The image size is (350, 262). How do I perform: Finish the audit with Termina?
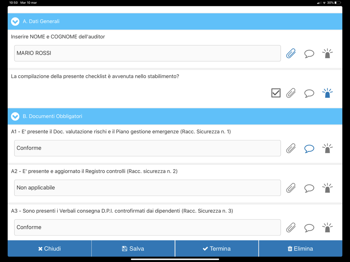[x=217, y=249]
